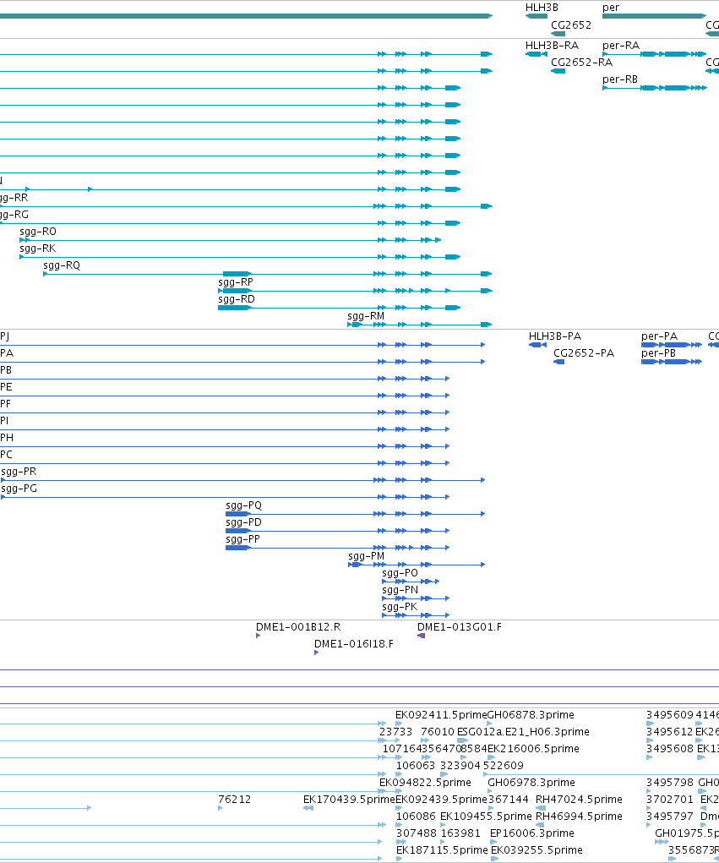
Task: Click the HLH3B-RA transcript glyph
Action: click(x=537, y=54)
